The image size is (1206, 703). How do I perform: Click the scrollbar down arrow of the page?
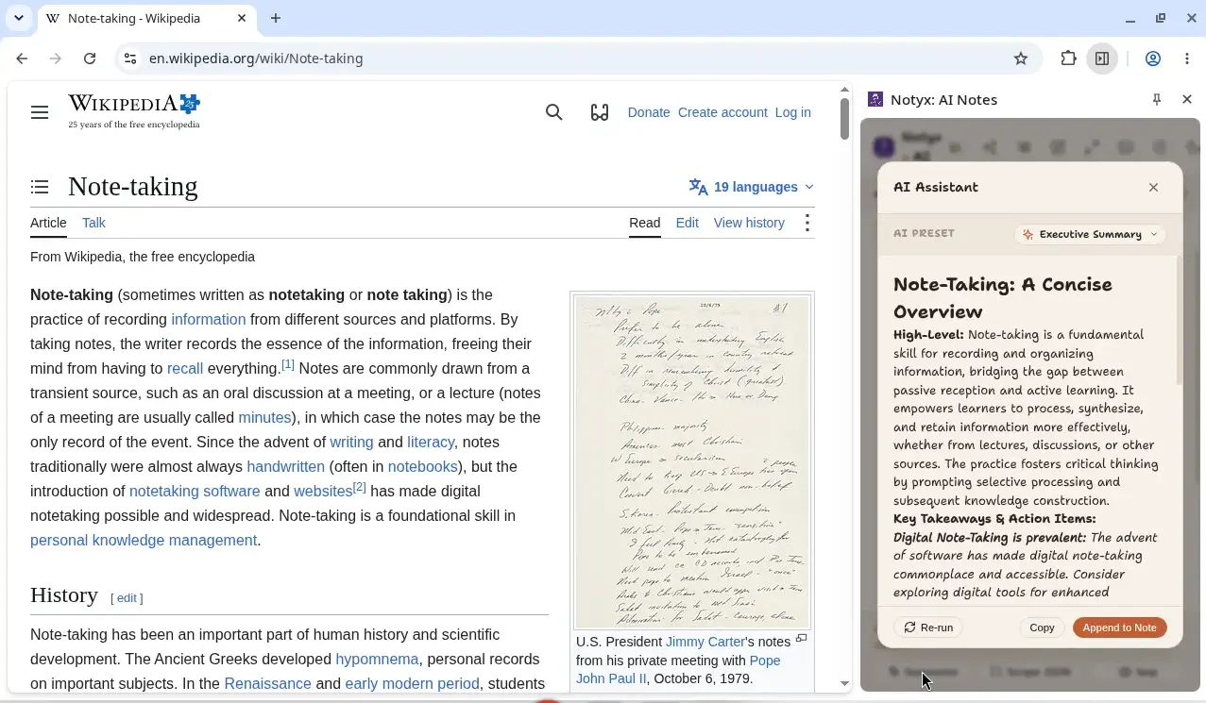pos(844,684)
